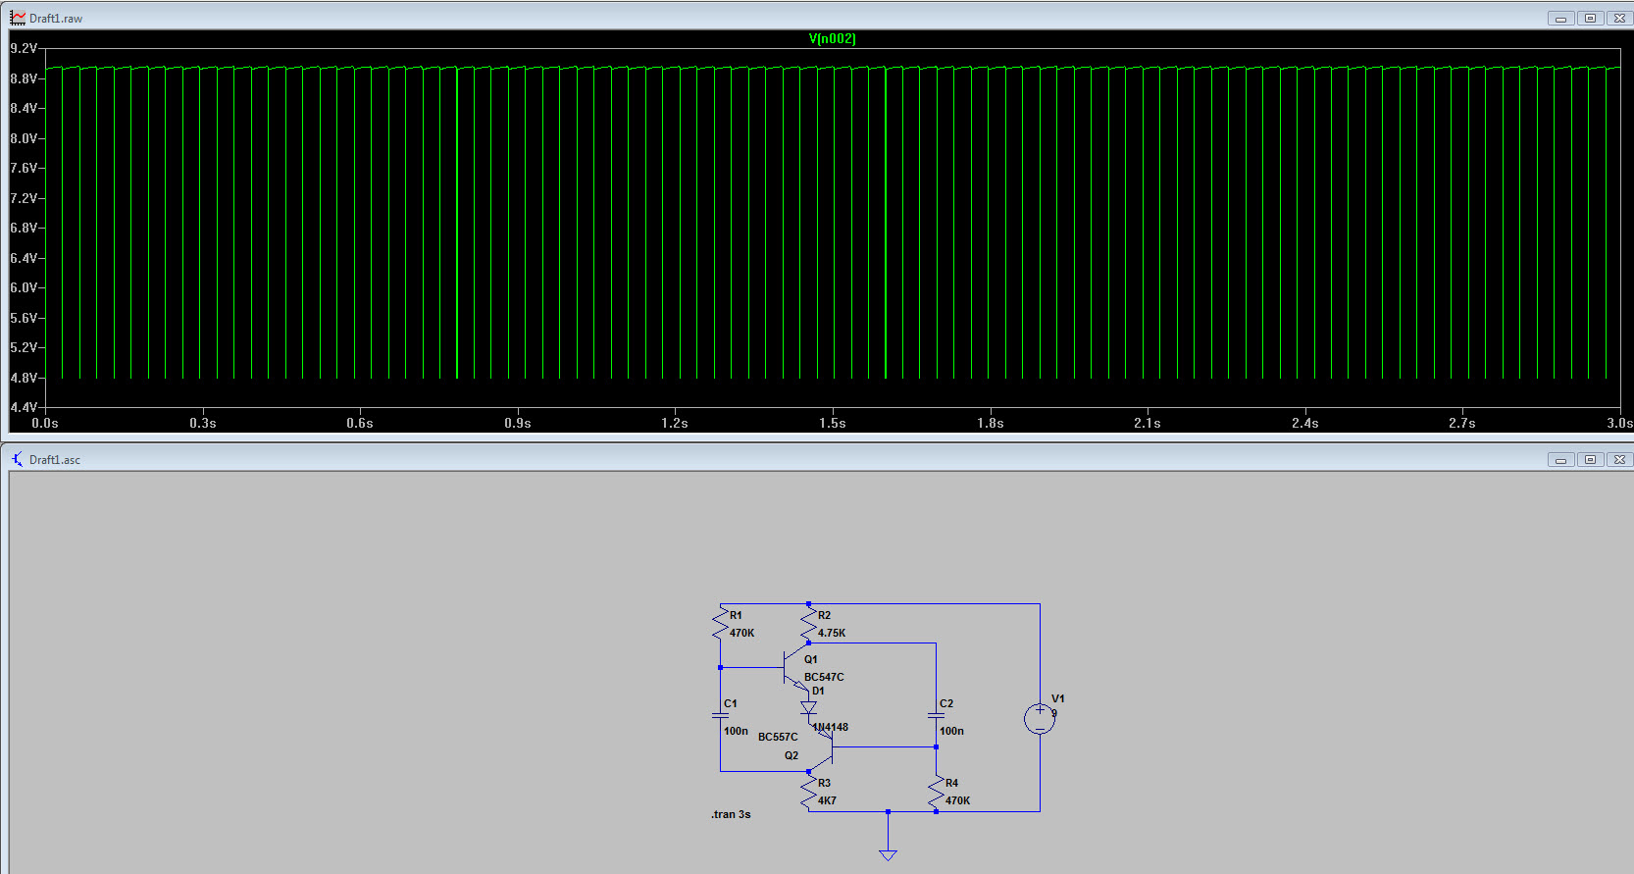Click the Draft1.asc window title

pyautogui.click(x=55, y=460)
